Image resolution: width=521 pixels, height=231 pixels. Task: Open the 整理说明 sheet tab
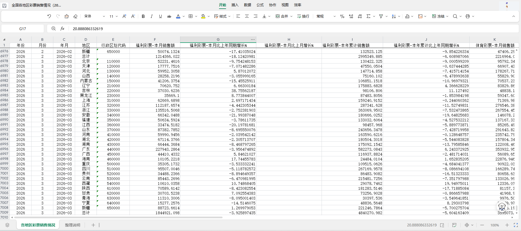click(72, 225)
